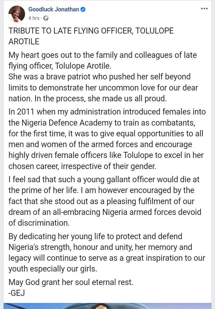The height and width of the screenshot is (309, 215).
Task: Click the 'By dedicating her young life' paragraph
Action: (x=107, y=252)
